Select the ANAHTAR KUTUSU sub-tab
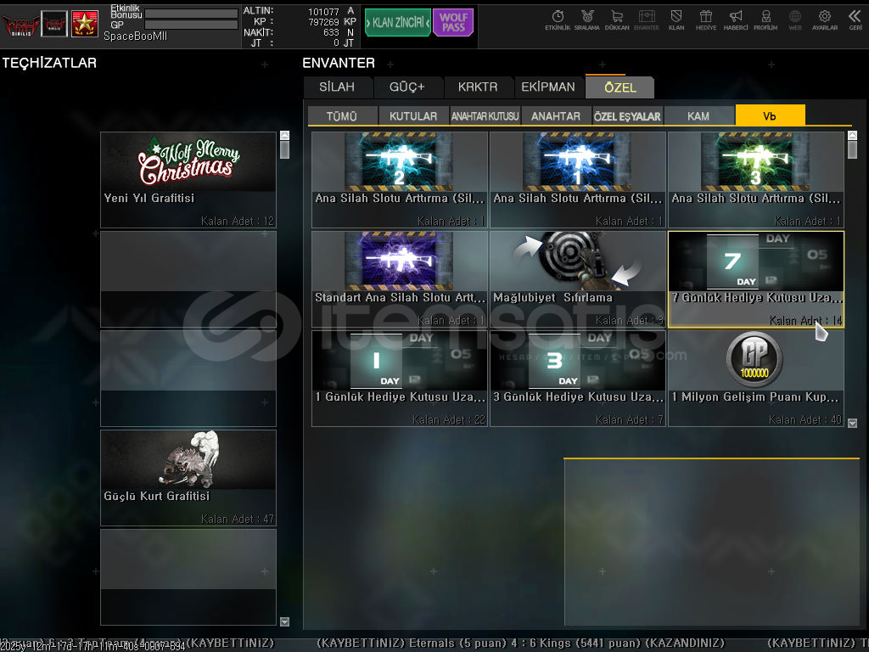The height and width of the screenshot is (652, 869). (485, 116)
